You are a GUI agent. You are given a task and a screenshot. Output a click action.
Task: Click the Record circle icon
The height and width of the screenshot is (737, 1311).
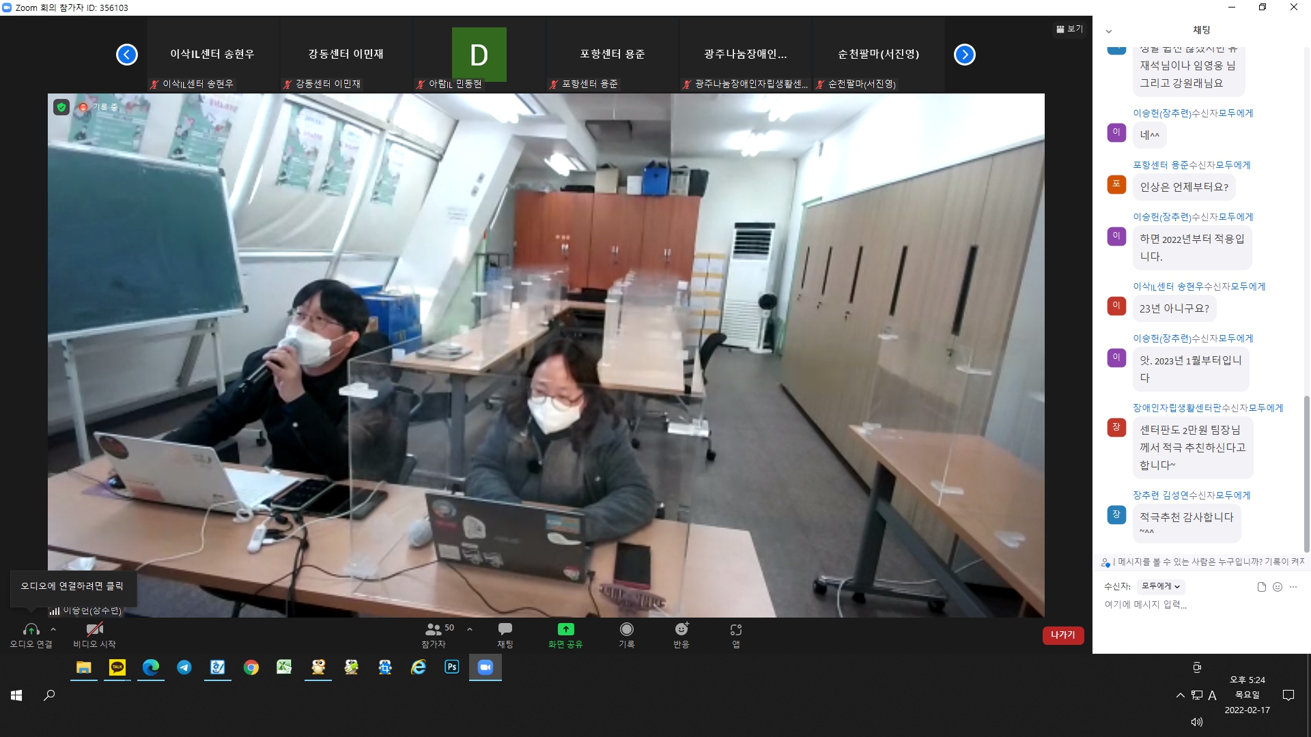(627, 629)
